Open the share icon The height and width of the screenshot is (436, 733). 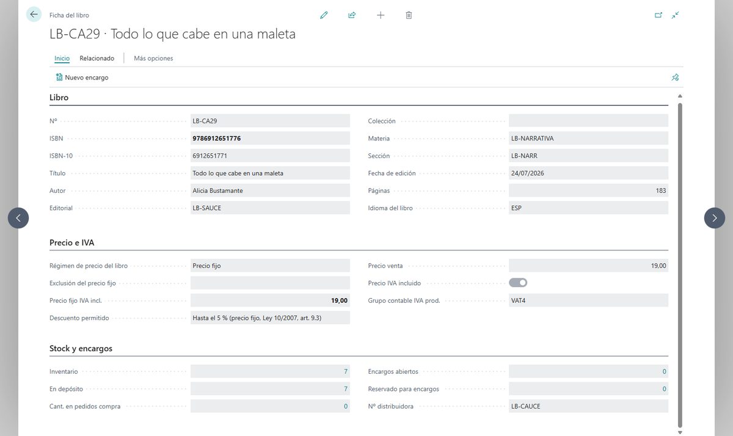(x=352, y=15)
